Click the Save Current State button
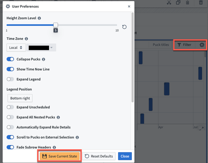 (59, 156)
